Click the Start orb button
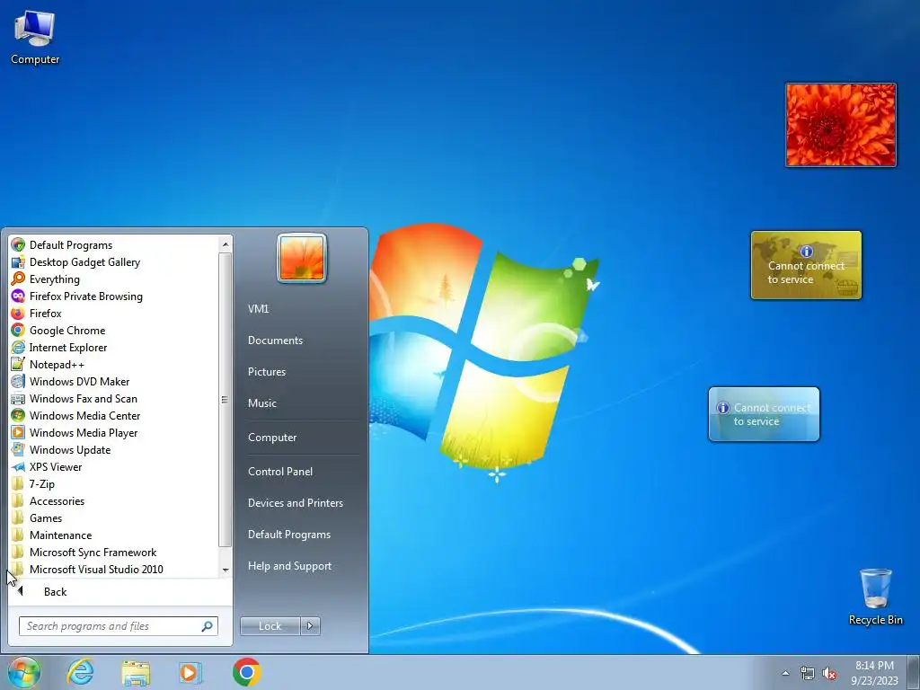Screen dimensions: 920x690 (x=23, y=672)
